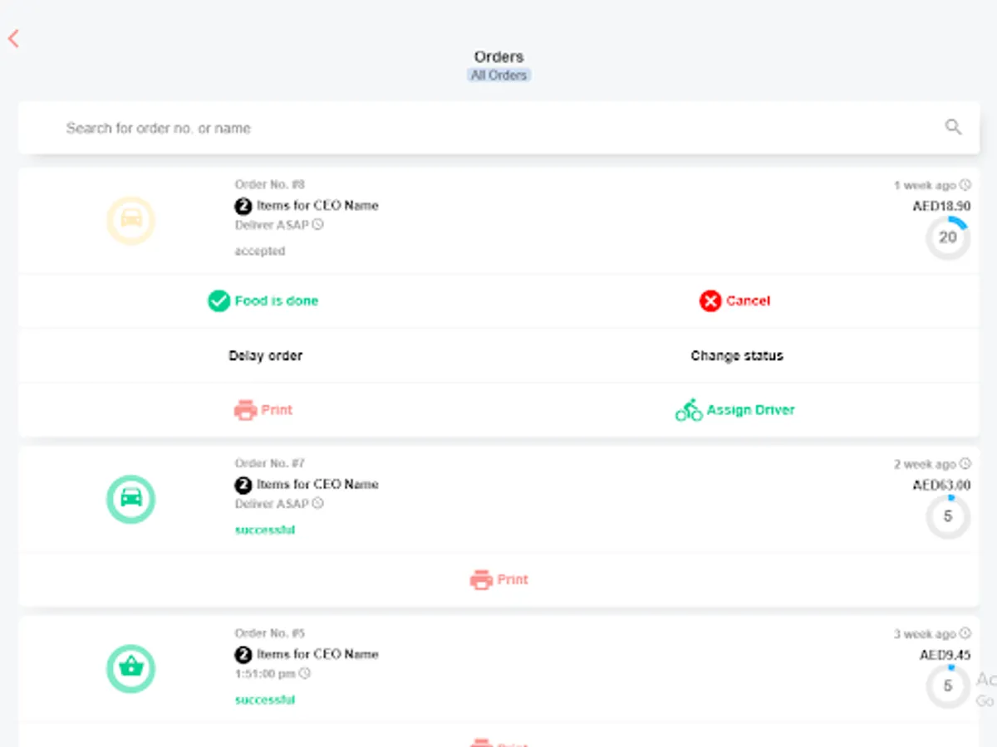This screenshot has height=747, width=997.
Task: Click the item count badge on Order #7
Action: 243,484
